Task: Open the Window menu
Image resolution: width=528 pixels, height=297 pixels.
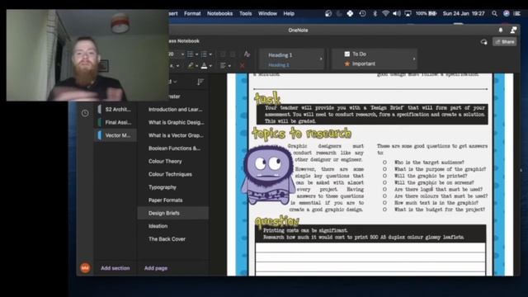Action: pos(267,14)
